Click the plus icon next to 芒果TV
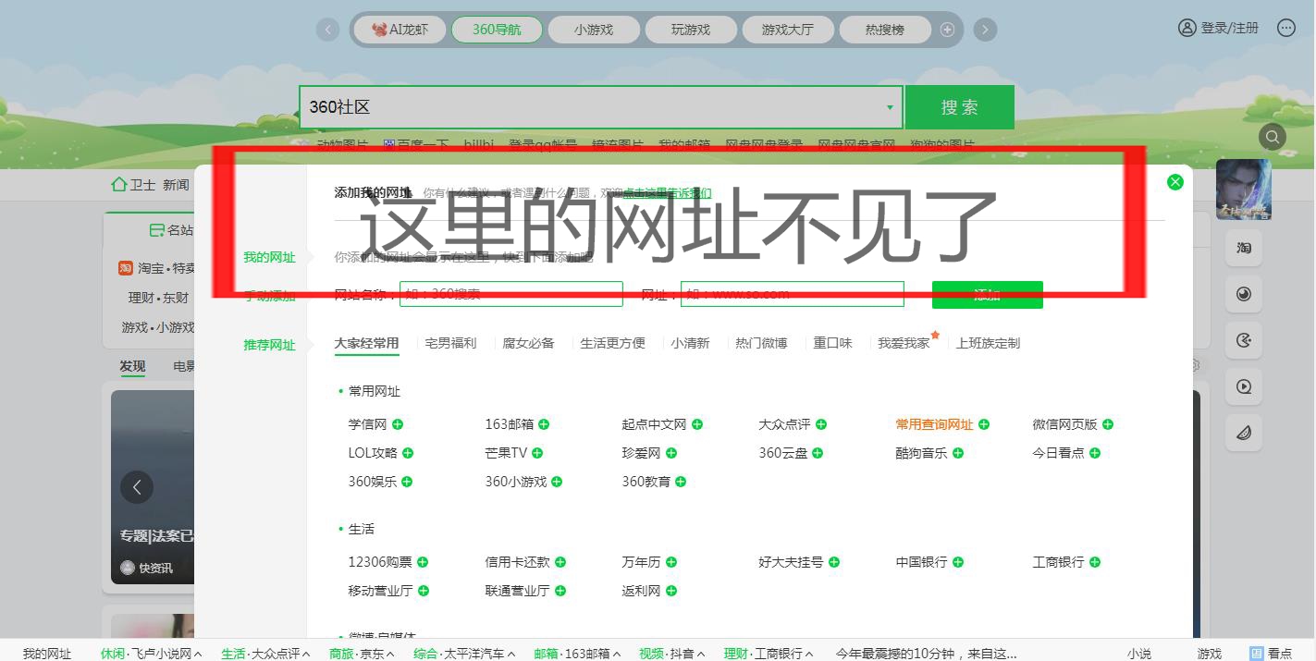The width and height of the screenshot is (1316, 661). pyautogui.click(x=537, y=453)
